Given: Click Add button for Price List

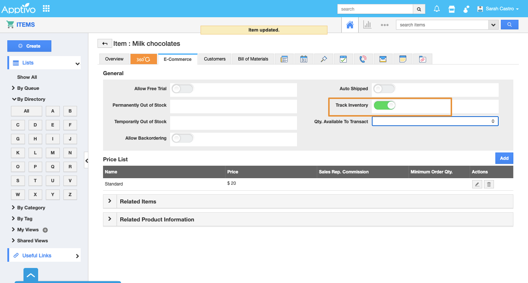Looking at the screenshot, I should [x=504, y=158].
